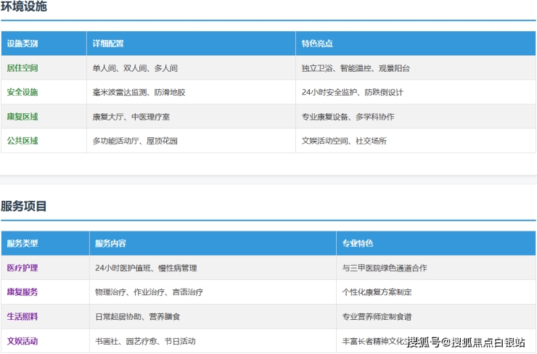Viewport: 537px width, 354px height.
Task: Open the 康复区域 facility category
Action: (22, 117)
